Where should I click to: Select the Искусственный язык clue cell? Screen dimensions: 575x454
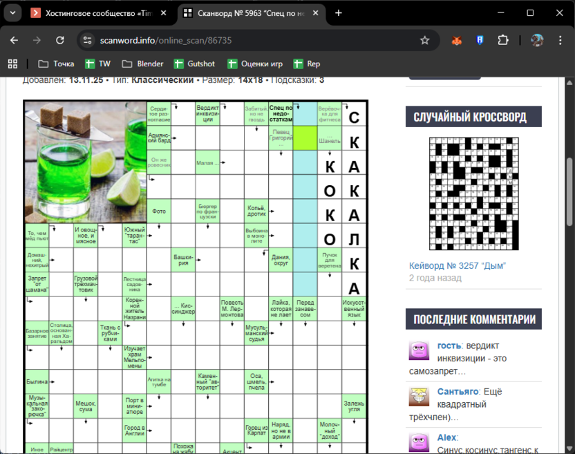click(354, 309)
